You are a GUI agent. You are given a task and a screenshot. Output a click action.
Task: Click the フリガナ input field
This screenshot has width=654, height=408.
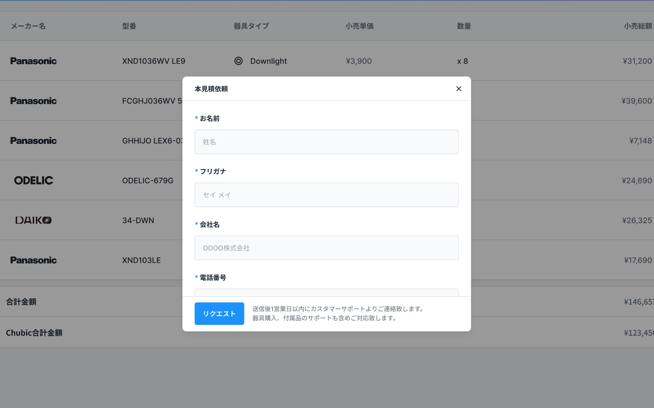[x=326, y=195]
